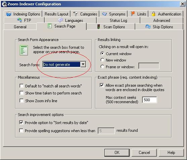Click the Categories funnel icon

[x=76, y=14]
